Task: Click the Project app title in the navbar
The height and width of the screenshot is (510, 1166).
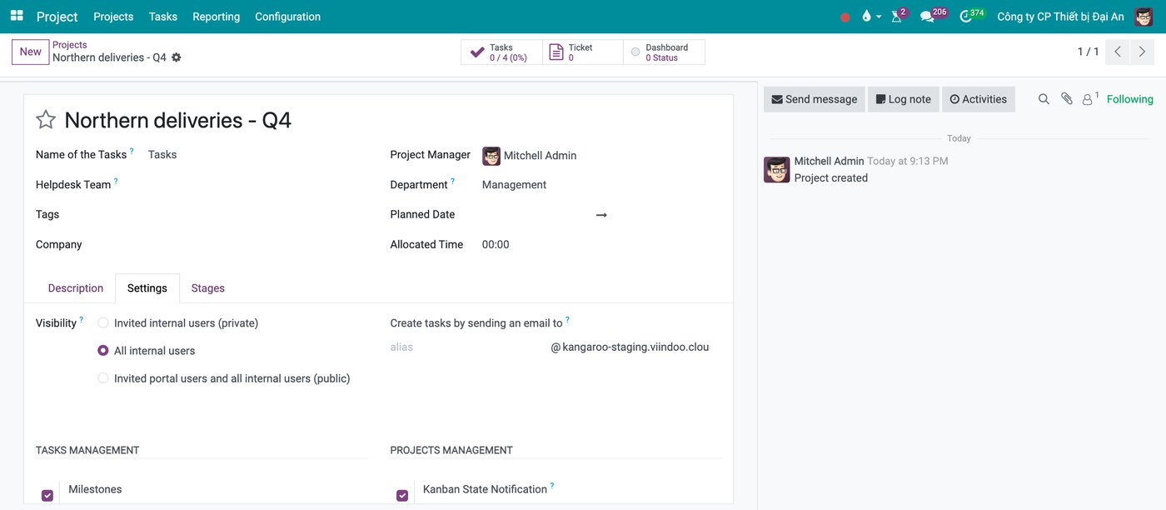Action: [x=57, y=17]
